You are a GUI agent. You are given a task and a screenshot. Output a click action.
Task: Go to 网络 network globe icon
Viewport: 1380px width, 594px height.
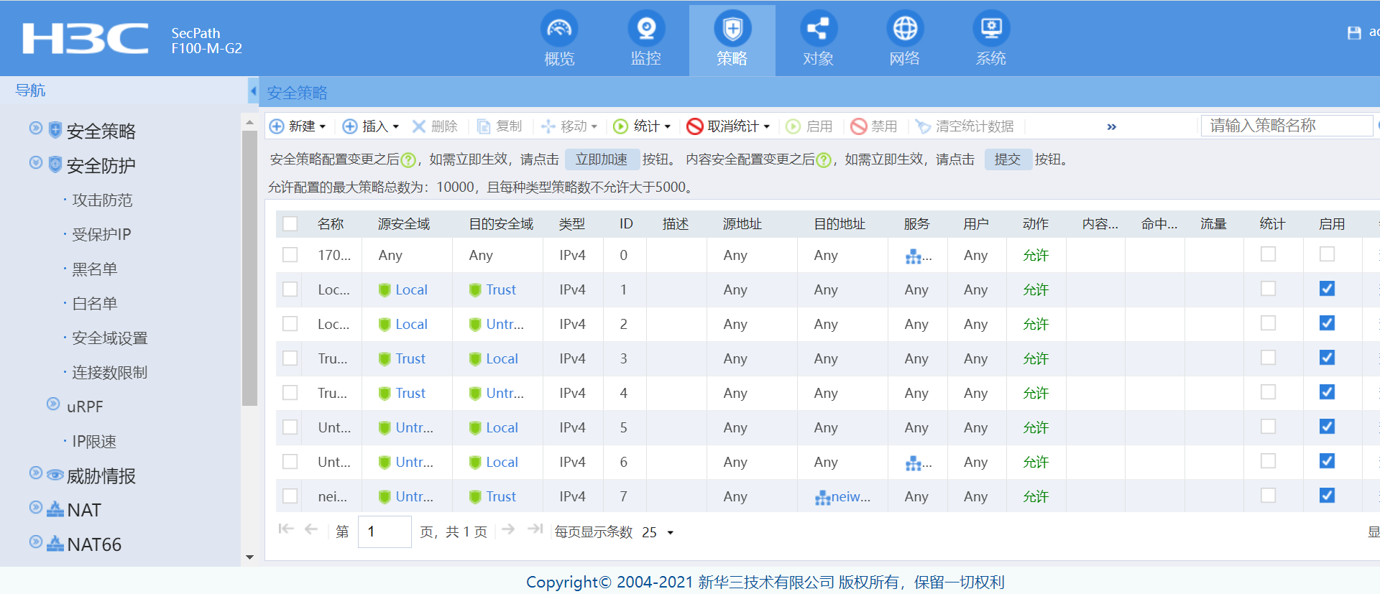pos(904,29)
